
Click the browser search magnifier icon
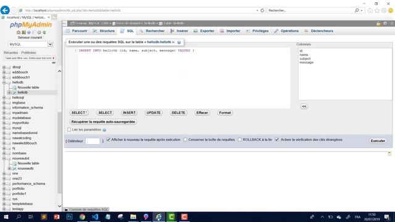357,10
